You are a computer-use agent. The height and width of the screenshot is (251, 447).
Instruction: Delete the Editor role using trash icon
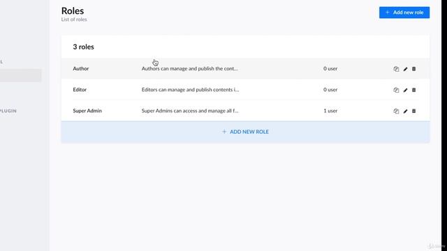click(414, 90)
